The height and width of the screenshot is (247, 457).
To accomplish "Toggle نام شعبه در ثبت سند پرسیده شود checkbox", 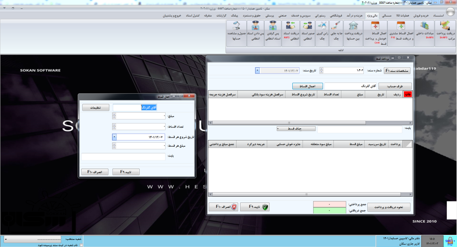I will click(81, 245).
